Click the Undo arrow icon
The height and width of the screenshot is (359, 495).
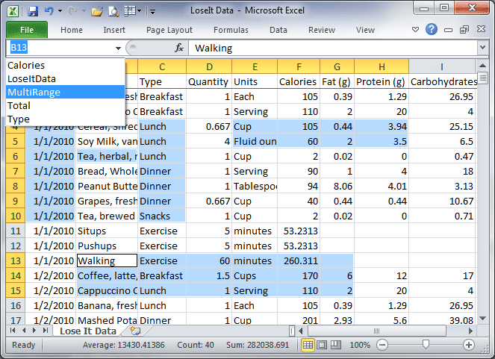click(x=49, y=11)
